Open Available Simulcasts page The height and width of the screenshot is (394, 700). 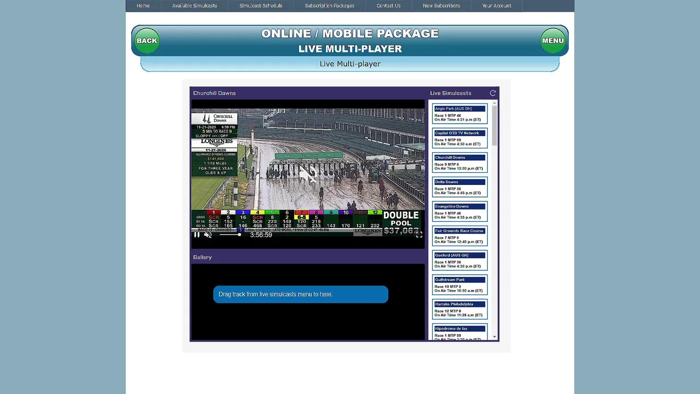click(195, 5)
